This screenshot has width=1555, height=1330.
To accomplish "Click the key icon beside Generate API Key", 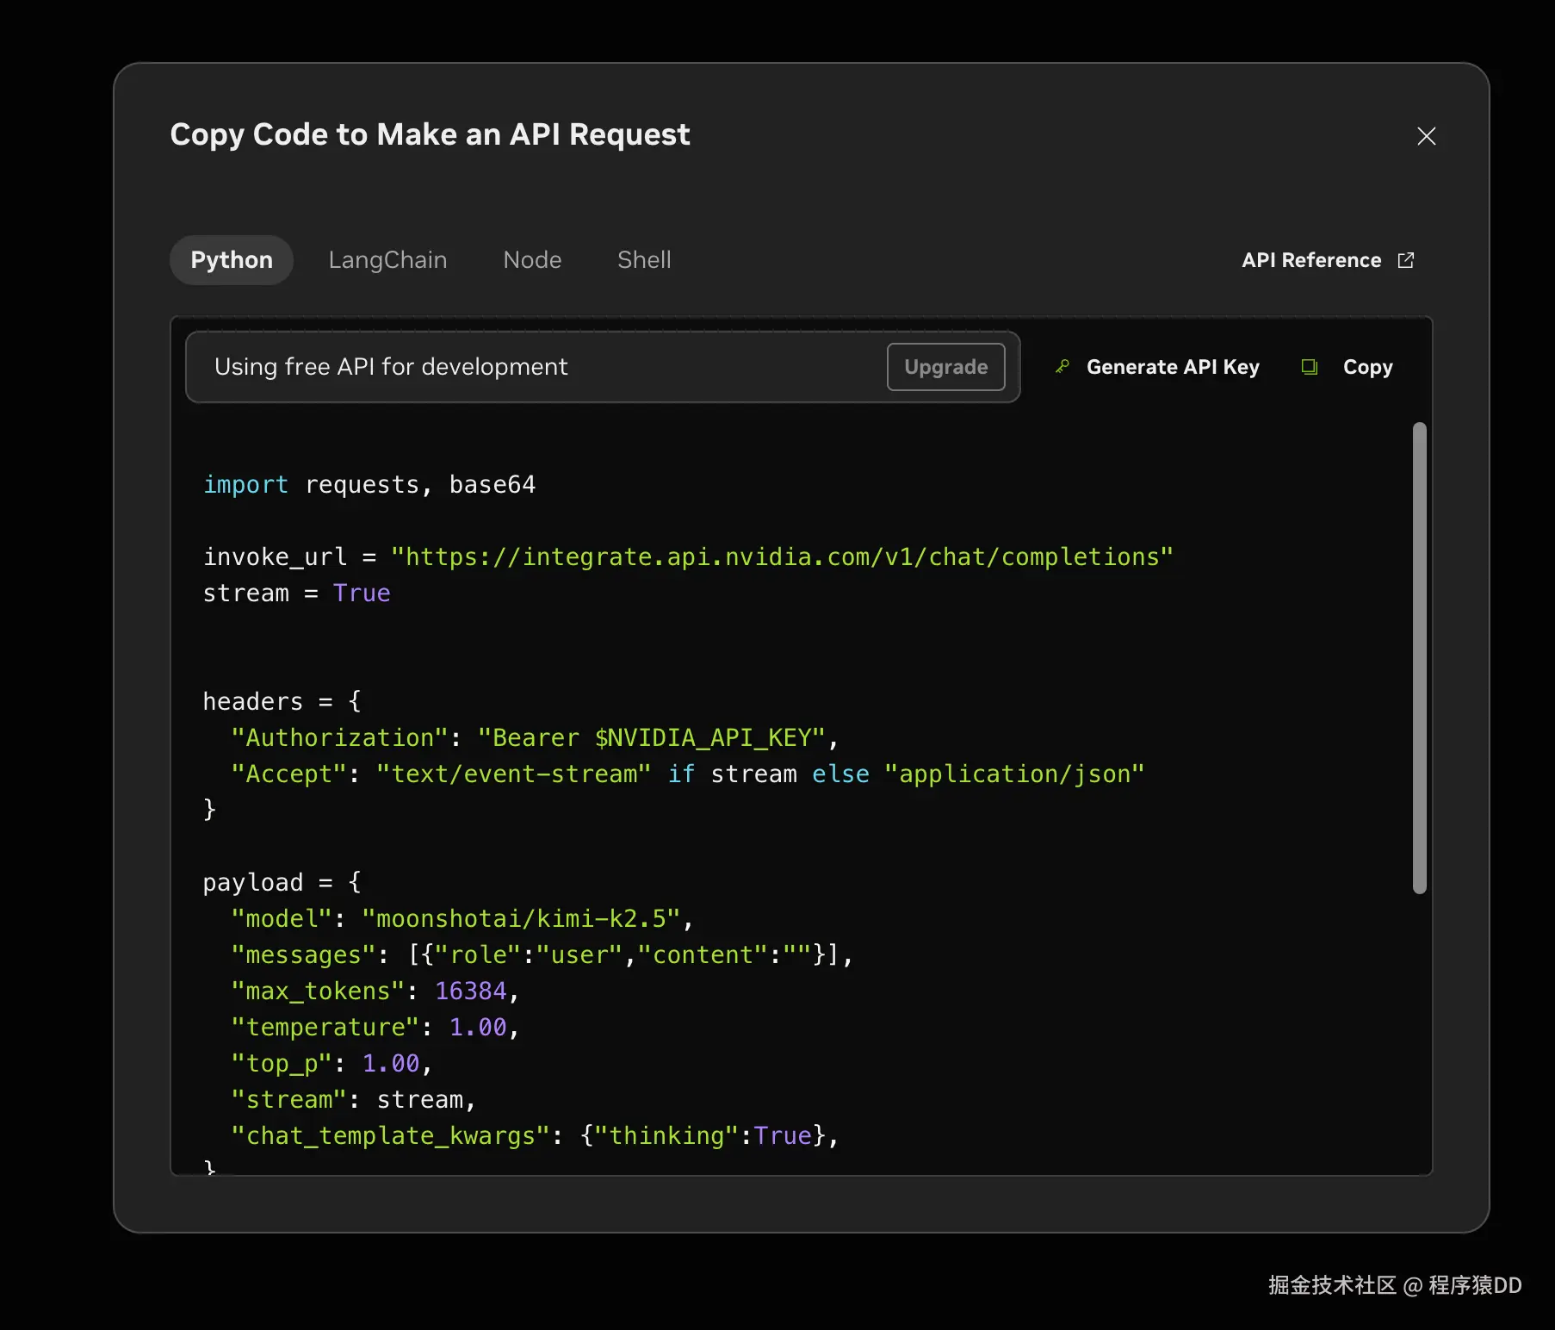I will pyautogui.click(x=1062, y=367).
